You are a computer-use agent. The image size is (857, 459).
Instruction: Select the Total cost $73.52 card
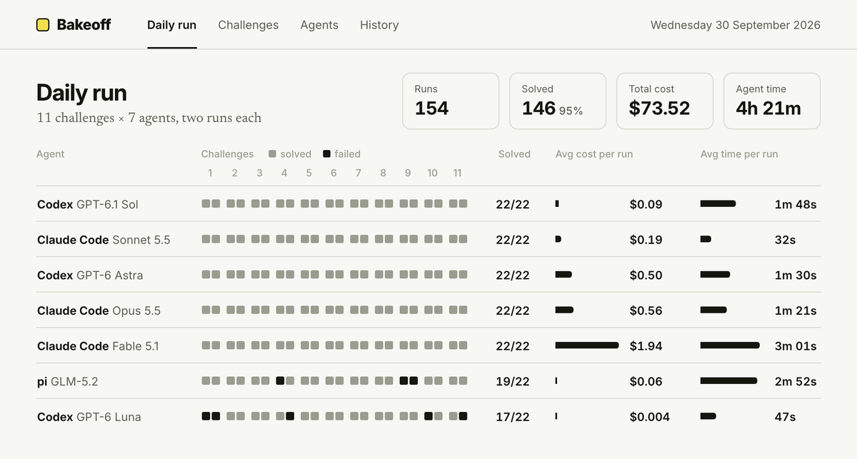pos(665,101)
